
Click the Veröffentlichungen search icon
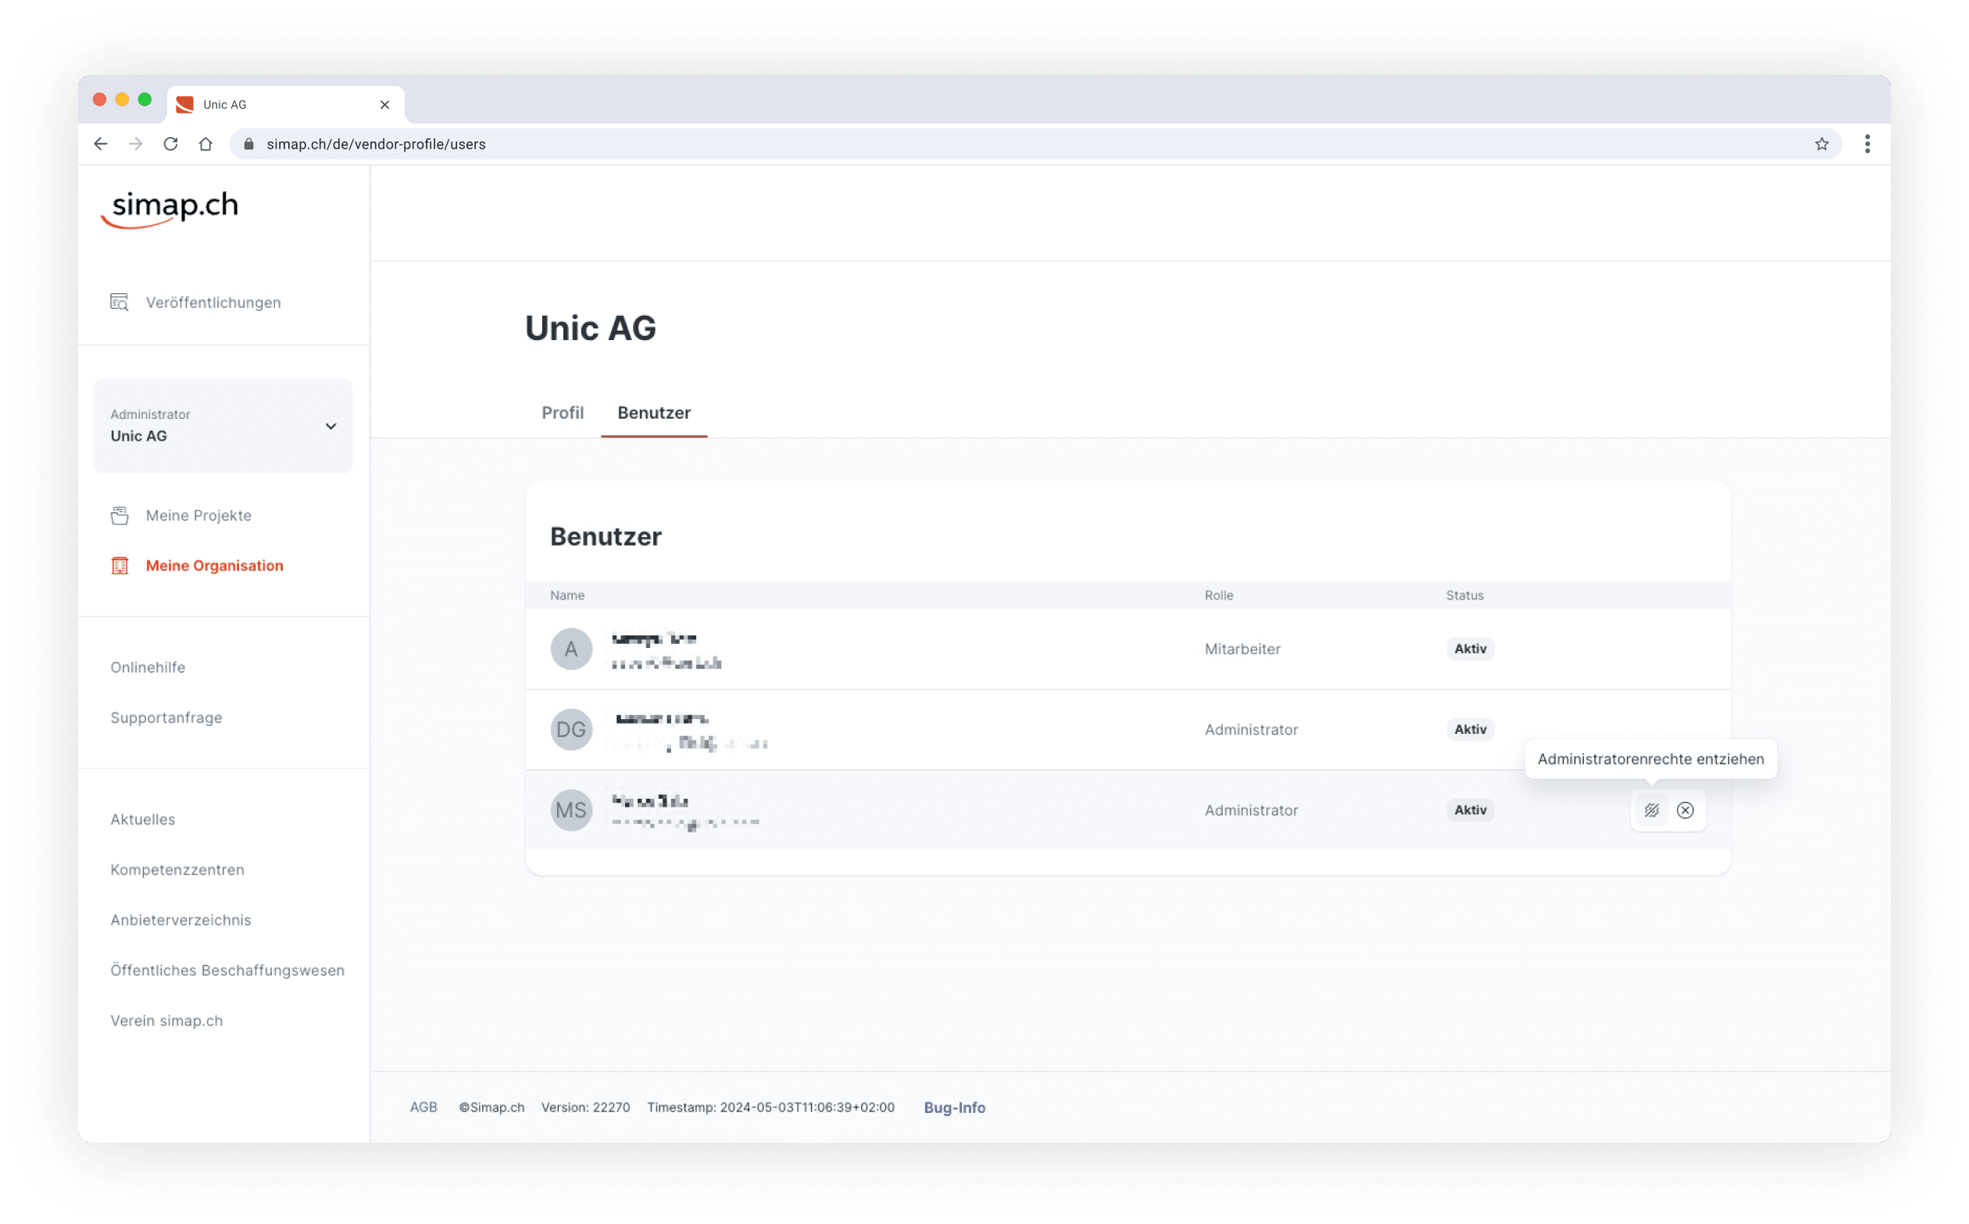click(120, 302)
